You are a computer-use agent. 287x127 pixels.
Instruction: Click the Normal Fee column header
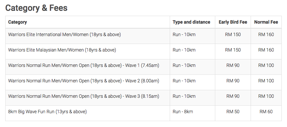tap(266, 22)
